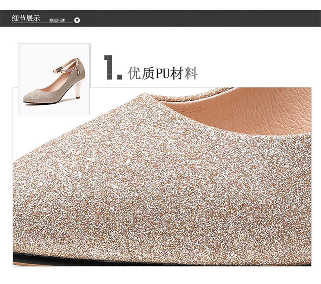Open the small shoe thumbnail image
Screen dimensions: 321x284
pyautogui.click(x=54, y=79)
